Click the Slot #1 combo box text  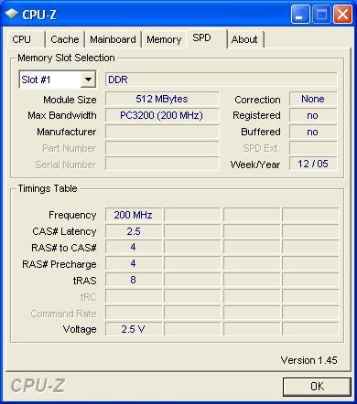click(36, 80)
